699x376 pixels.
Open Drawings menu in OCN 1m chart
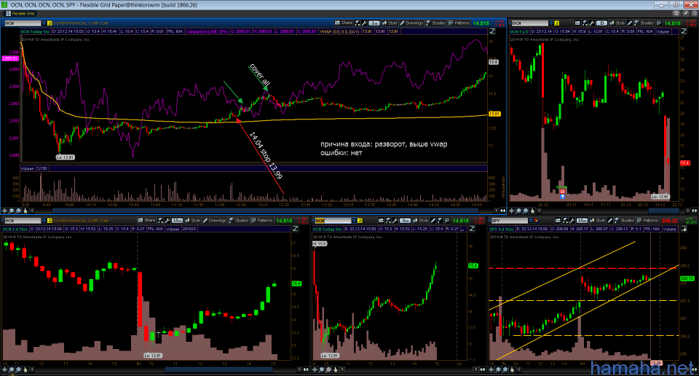click(x=412, y=23)
